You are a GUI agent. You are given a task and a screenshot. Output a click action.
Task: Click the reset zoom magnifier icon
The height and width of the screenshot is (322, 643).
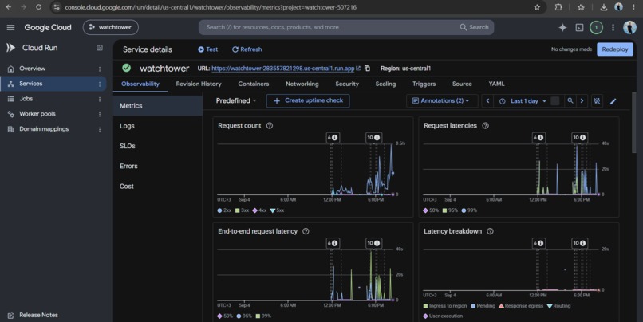(x=570, y=100)
